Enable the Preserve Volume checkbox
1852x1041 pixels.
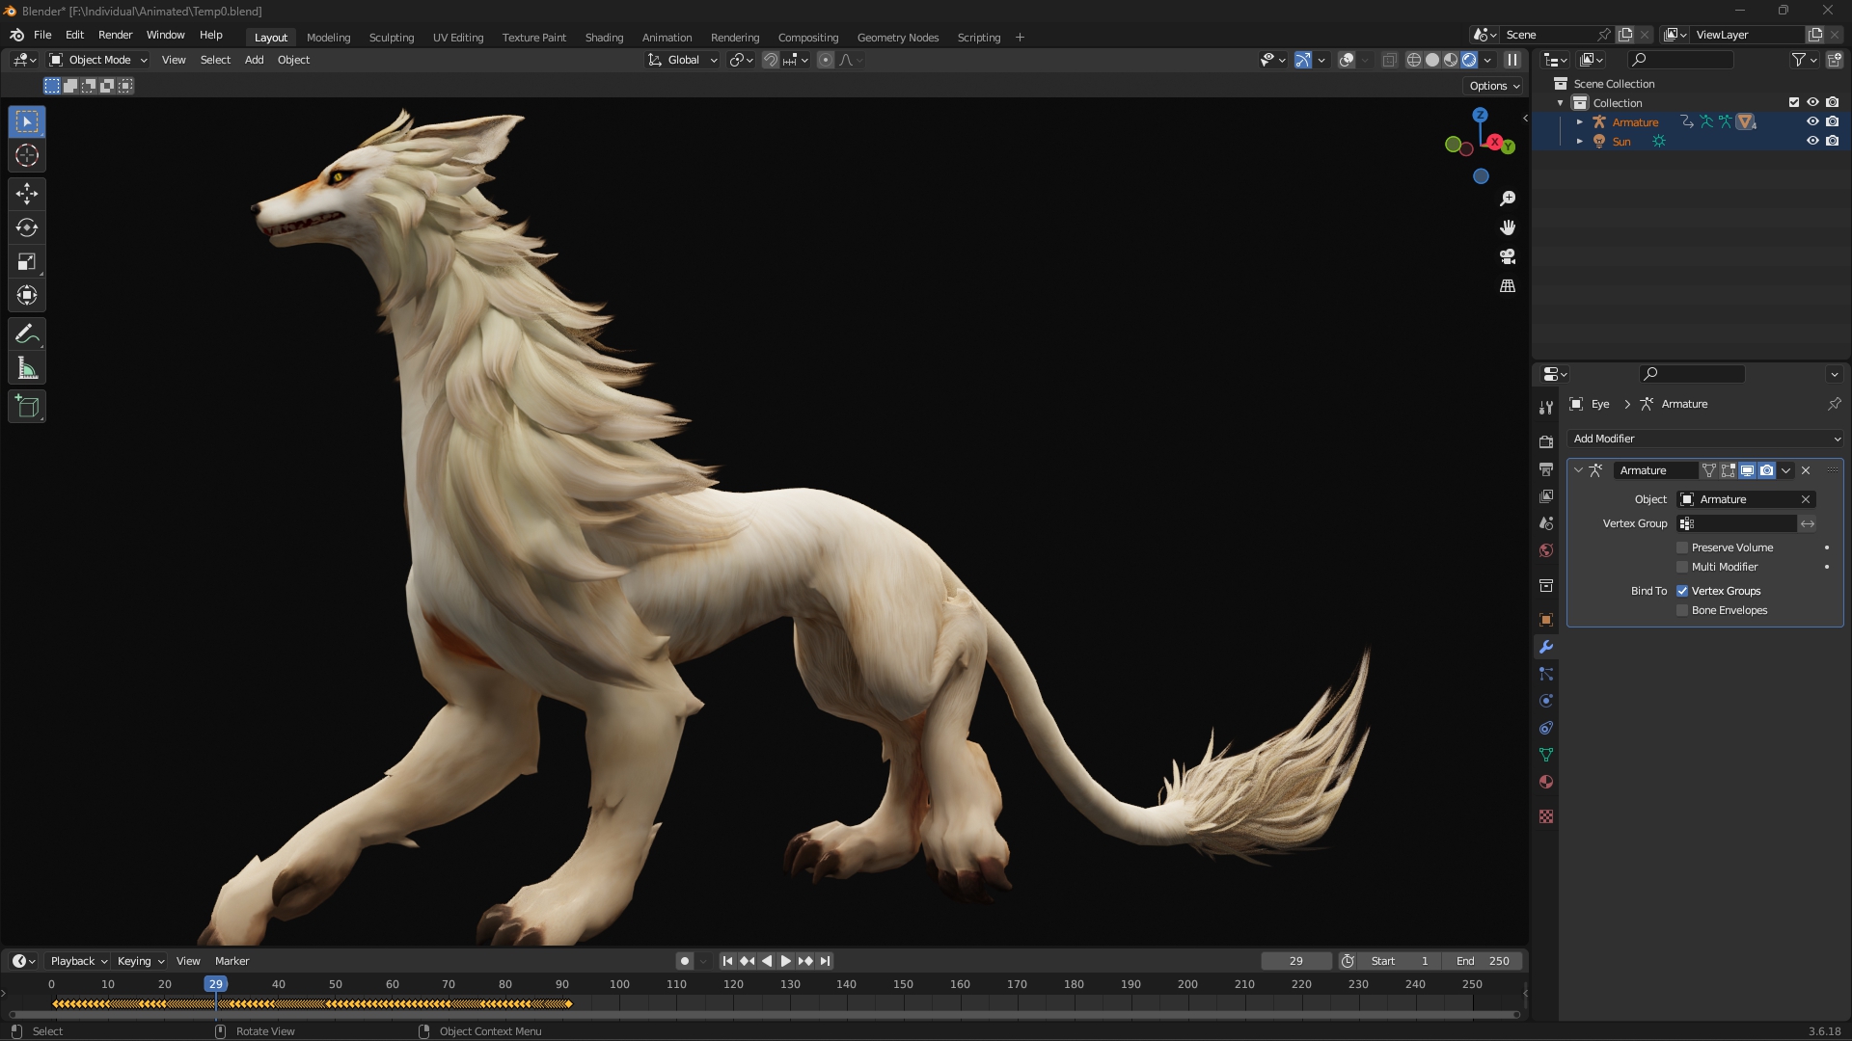pyautogui.click(x=1682, y=547)
